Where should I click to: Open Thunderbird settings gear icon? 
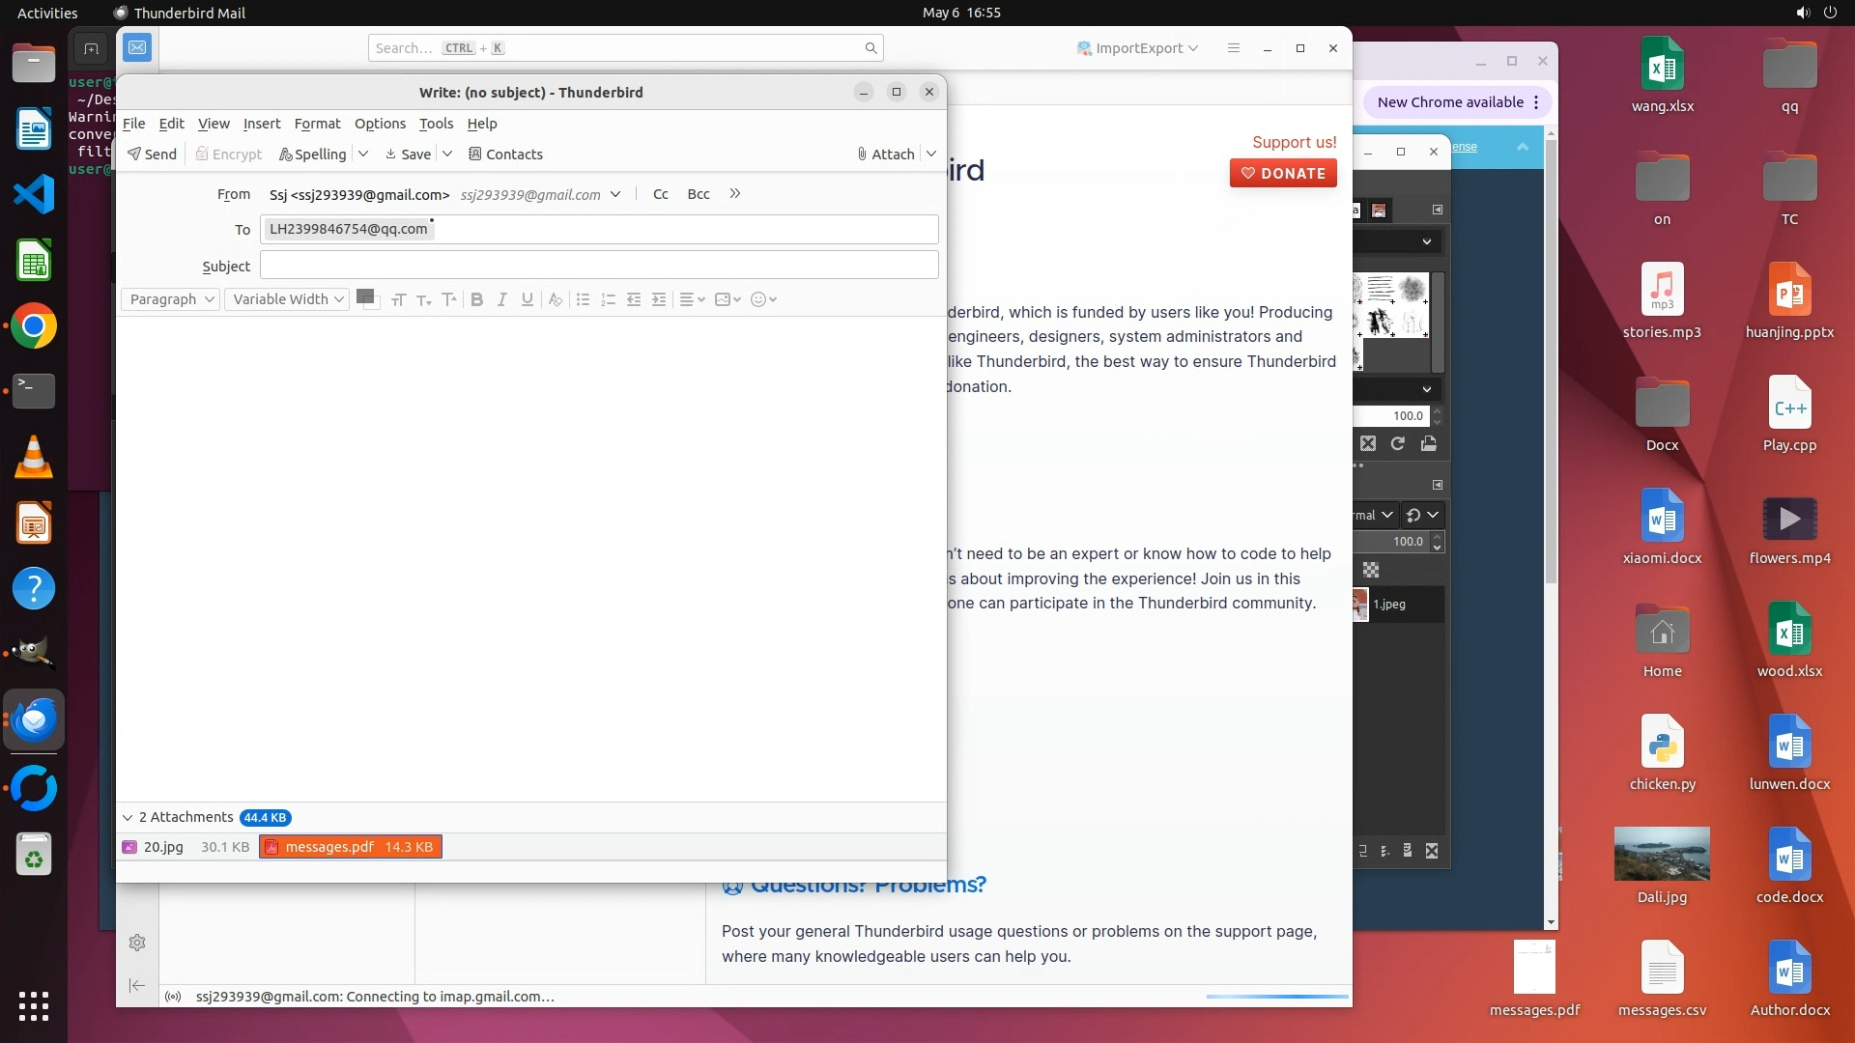coord(137,943)
